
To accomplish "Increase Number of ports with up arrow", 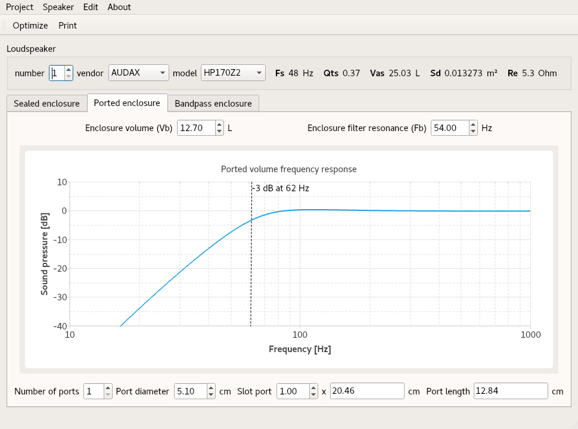I will coord(108,388).
